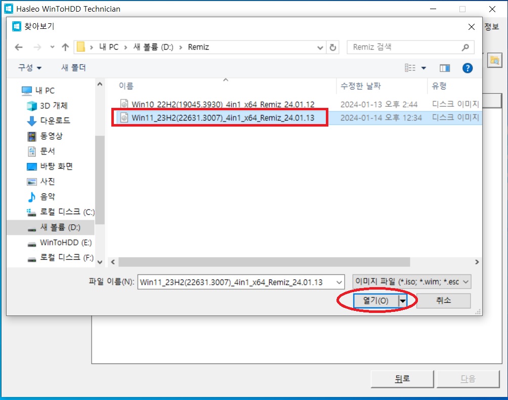The width and height of the screenshot is (508, 400).
Task: Click the folder icon in address bar
Action: (x=81, y=47)
